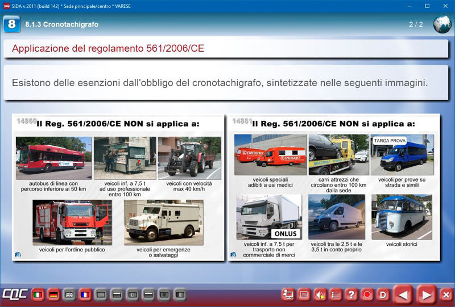
Task: Choose the French flag language
Action: (85, 295)
